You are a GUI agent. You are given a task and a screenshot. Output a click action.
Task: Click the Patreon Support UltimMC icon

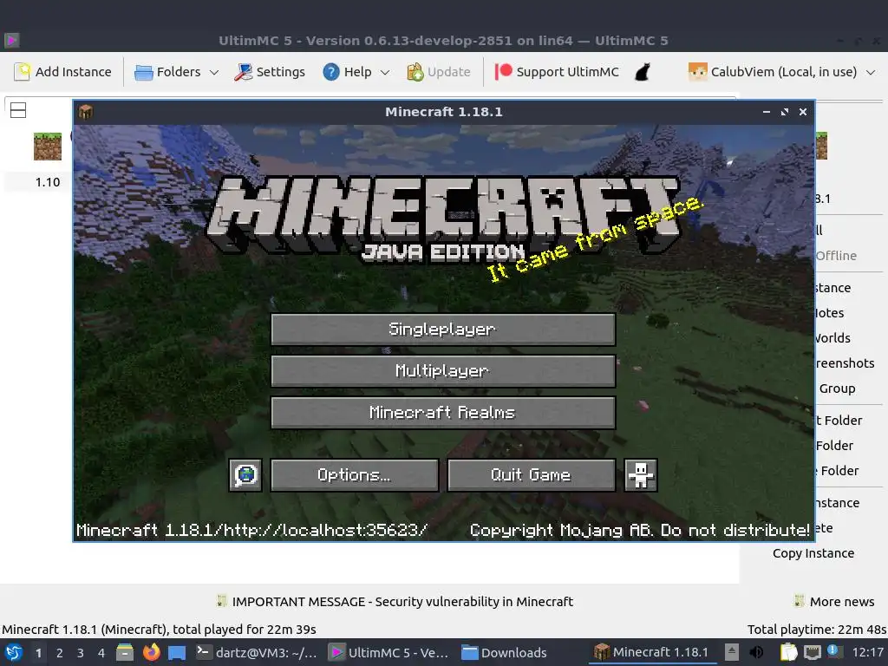[x=503, y=72]
